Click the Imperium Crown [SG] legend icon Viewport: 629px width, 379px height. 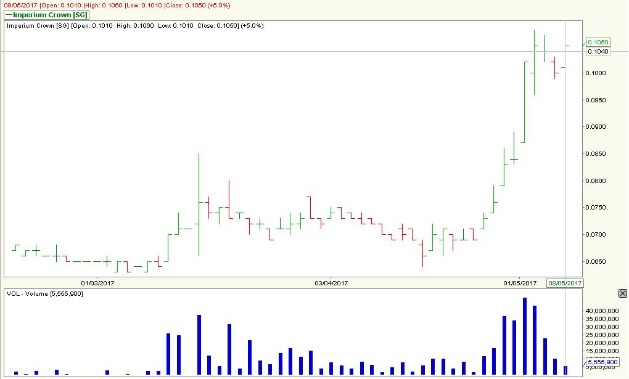(10, 14)
